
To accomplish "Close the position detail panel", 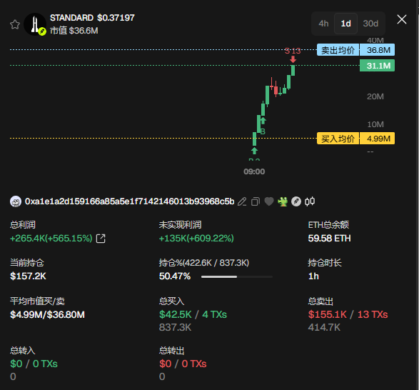I will coord(402,19).
